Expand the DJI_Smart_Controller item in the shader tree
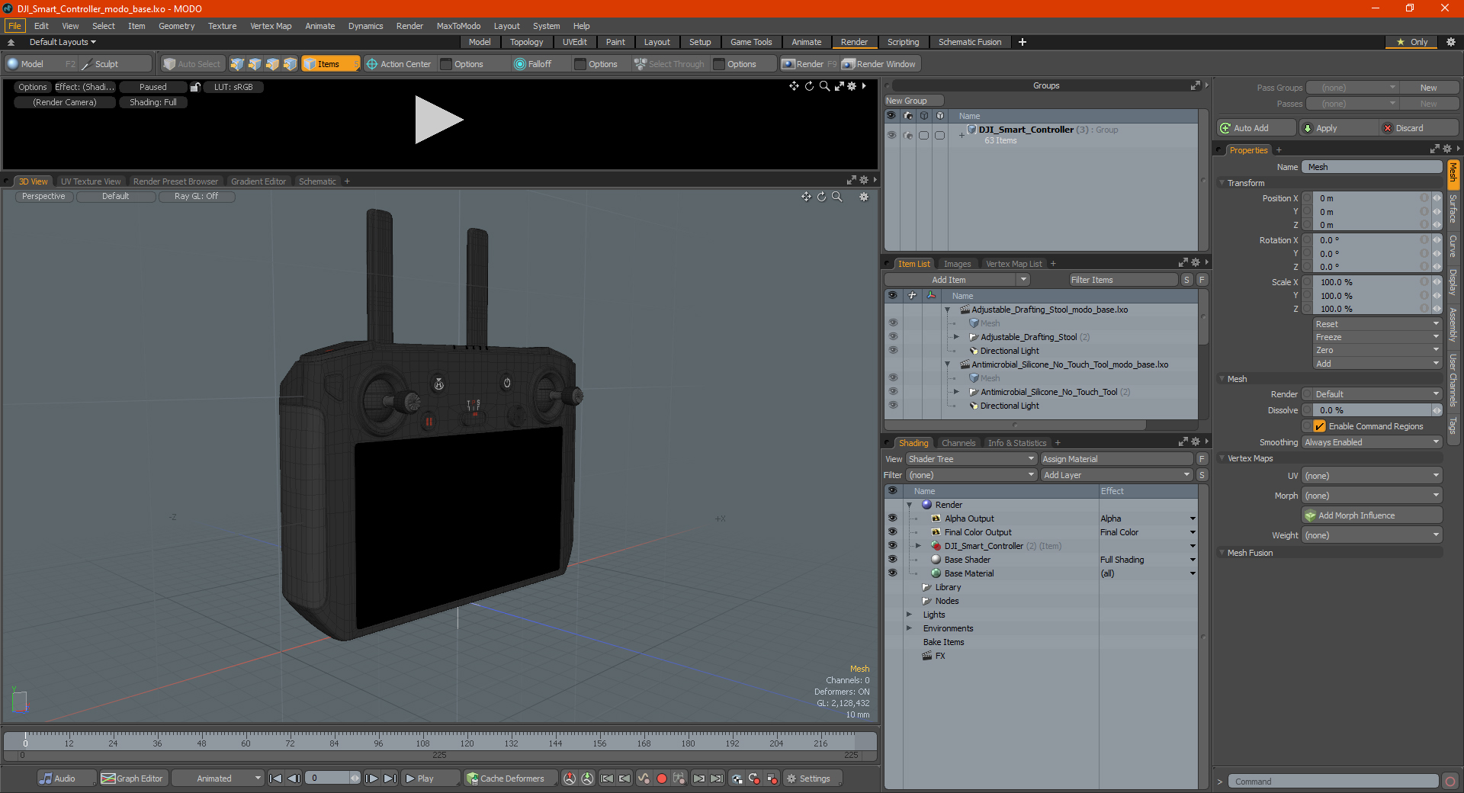1464x793 pixels. tap(919, 546)
